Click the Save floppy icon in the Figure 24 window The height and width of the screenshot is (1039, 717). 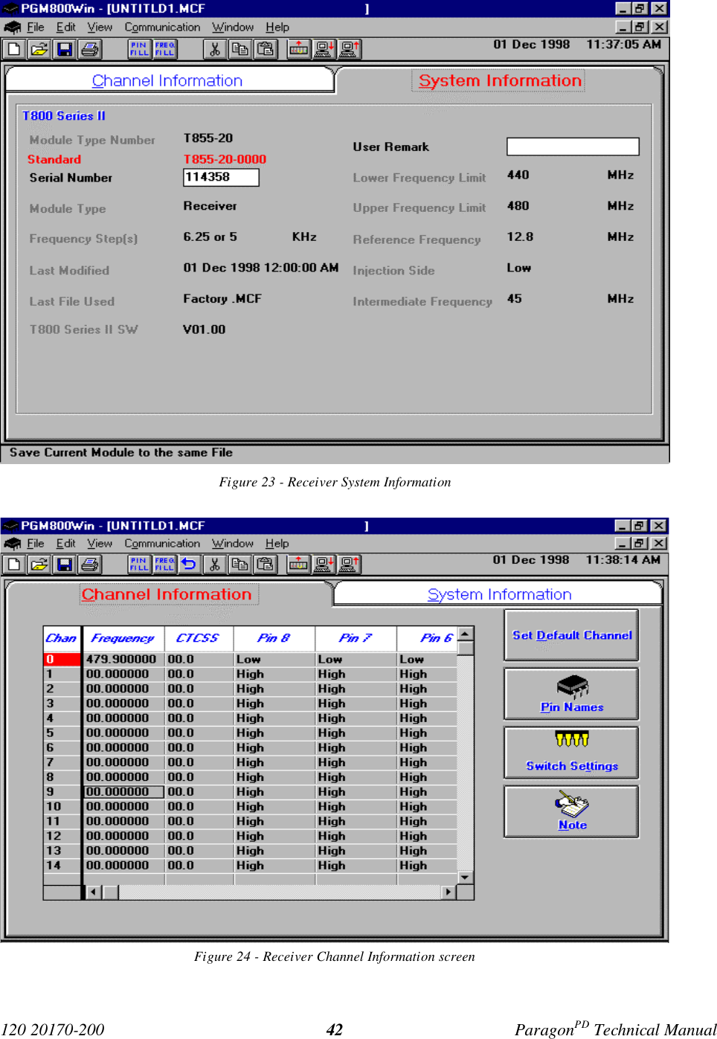coord(65,564)
